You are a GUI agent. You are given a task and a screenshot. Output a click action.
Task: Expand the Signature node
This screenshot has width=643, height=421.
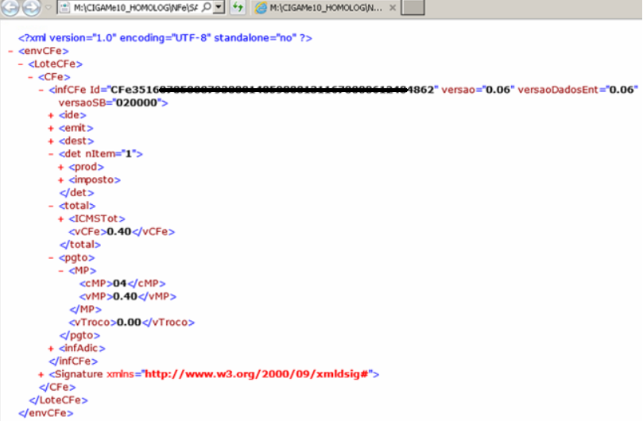coord(41,375)
